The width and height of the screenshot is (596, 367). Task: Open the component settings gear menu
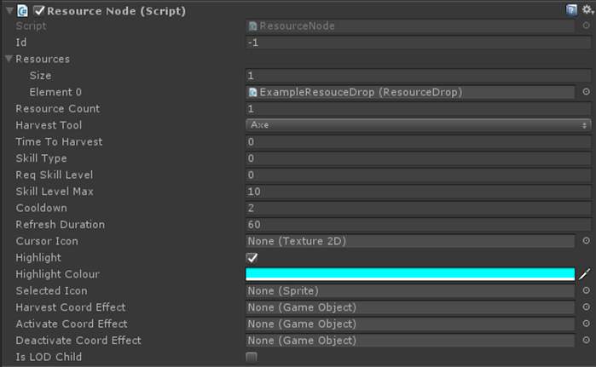click(x=586, y=9)
